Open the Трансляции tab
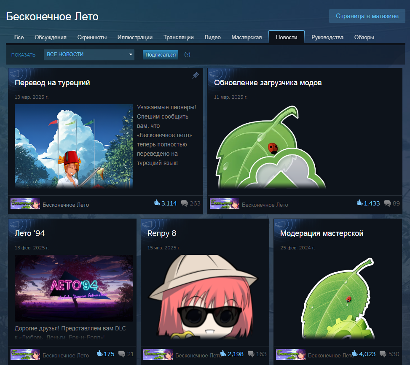Image resolution: width=410 pixels, height=365 pixels. click(179, 38)
